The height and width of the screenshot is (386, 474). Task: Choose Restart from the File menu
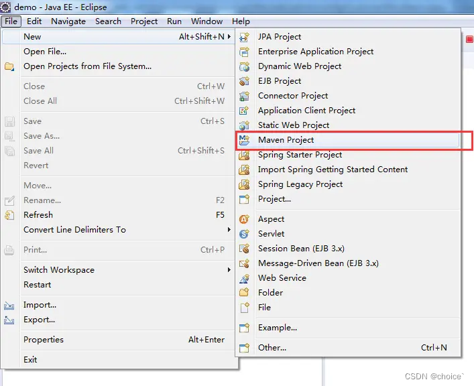click(118, 285)
